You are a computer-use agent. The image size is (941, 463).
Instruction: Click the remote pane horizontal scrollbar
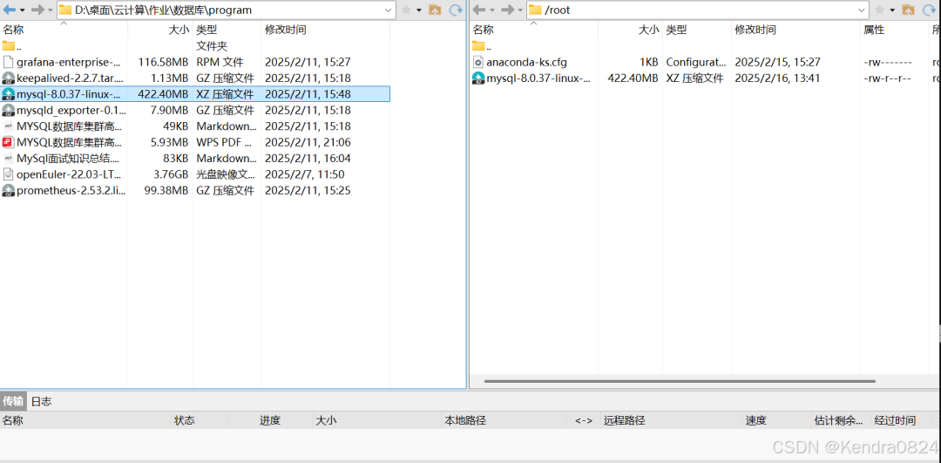point(680,381)
